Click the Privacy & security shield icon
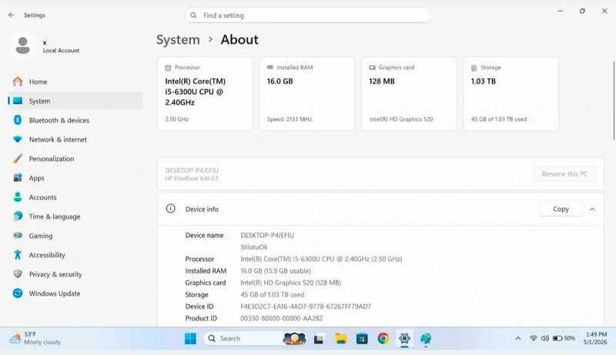The width and height of the screenshot is (616, 355). coord(18,273)
